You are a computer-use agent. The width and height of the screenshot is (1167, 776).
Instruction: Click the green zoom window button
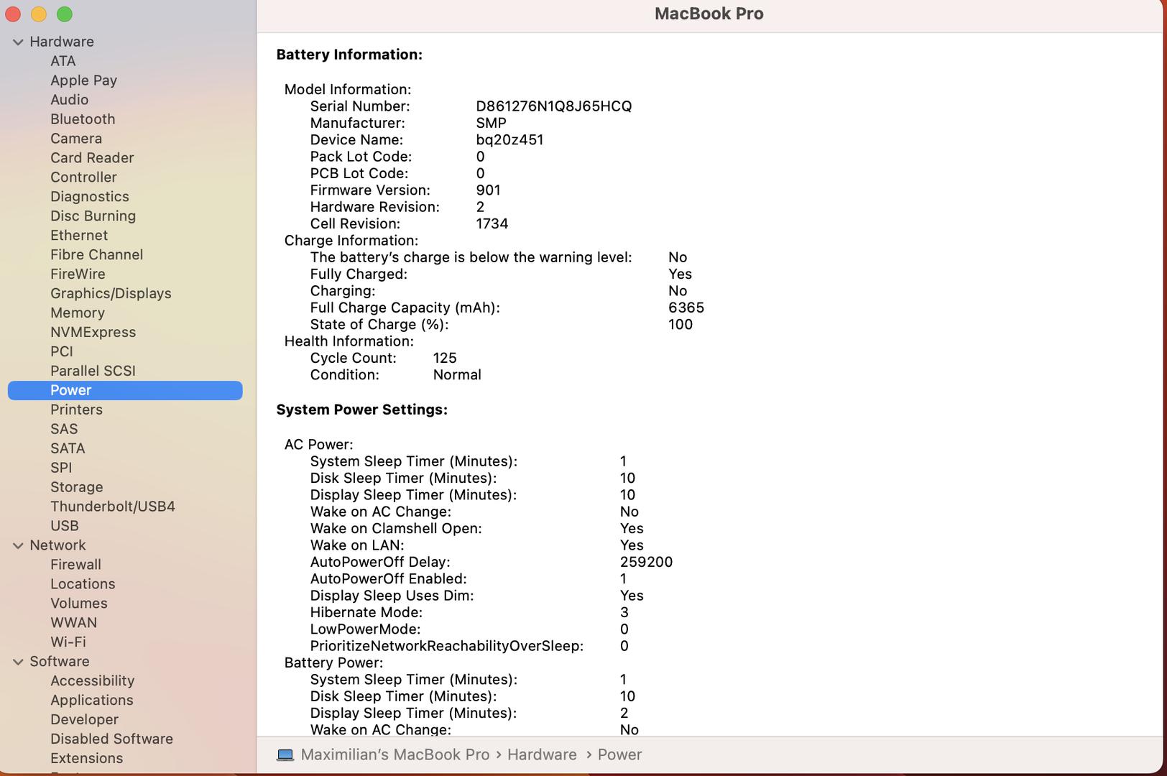[x=65, y=14]
